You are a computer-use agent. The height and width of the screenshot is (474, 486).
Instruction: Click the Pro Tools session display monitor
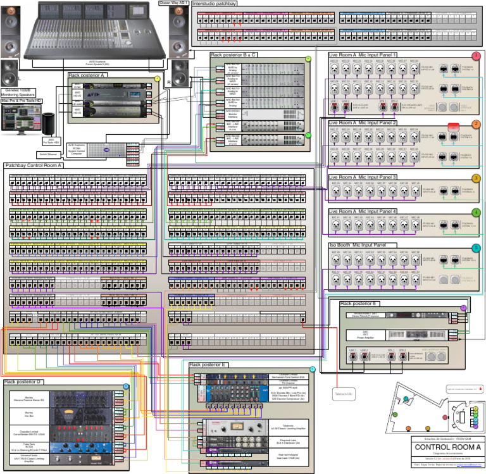click(x=22, y=120)
